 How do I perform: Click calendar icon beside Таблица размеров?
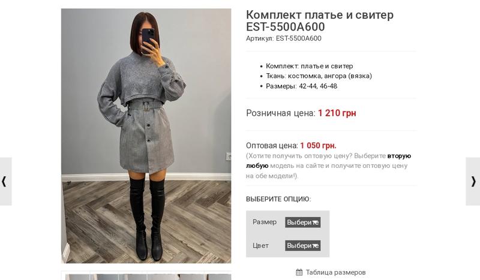[299, 272]
